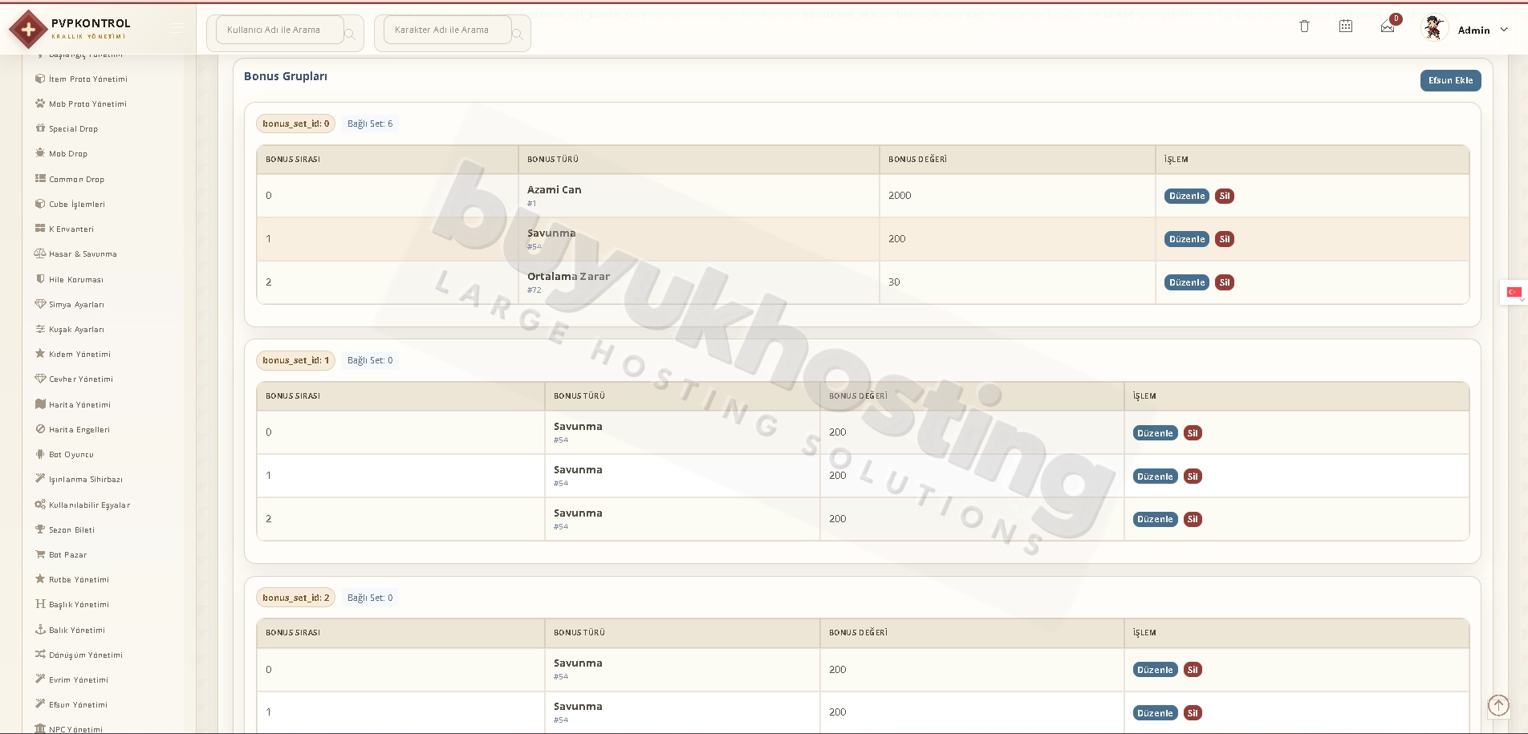Open the inbox notifications icon
Image resolution: width=1528 pixels, height=734 pixels.
1388,27
